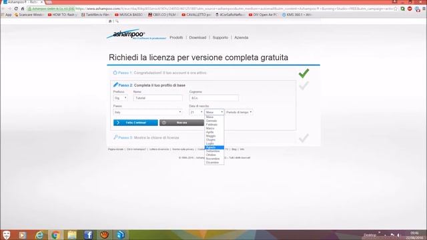Viewport: 427px width, 240px height.
Task: Open the birth day dropdown showing 21
Action: point(196,112)
